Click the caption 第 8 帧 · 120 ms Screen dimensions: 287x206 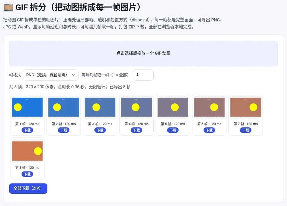click(x=27, y=168)
